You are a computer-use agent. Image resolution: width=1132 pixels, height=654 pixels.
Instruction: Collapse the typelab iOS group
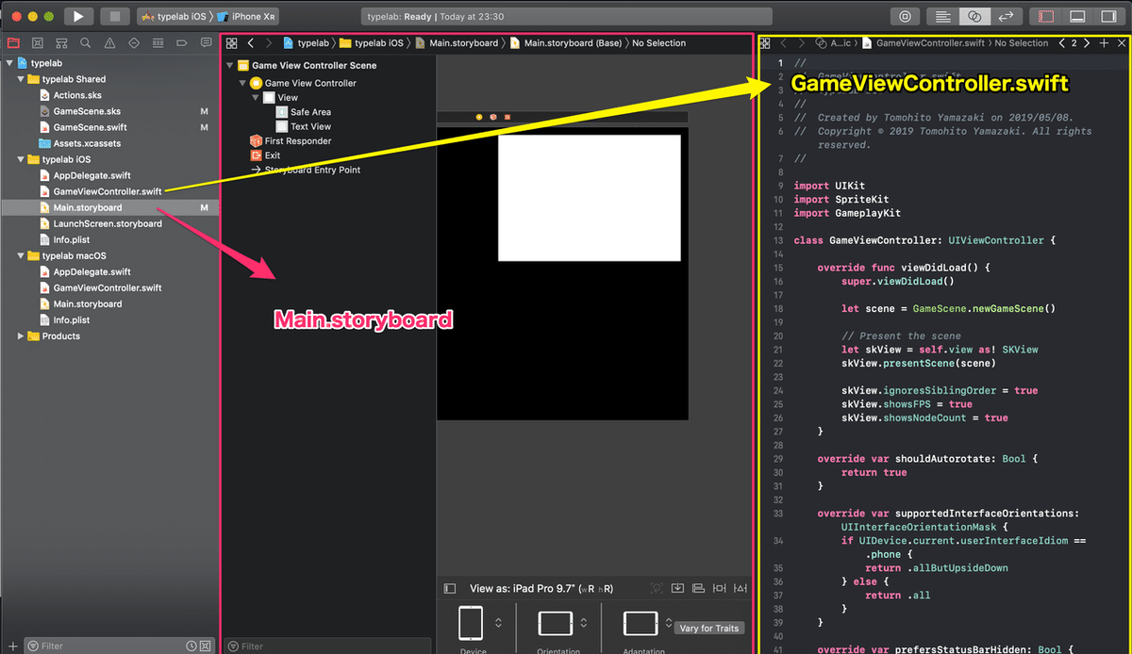[21, 159]
